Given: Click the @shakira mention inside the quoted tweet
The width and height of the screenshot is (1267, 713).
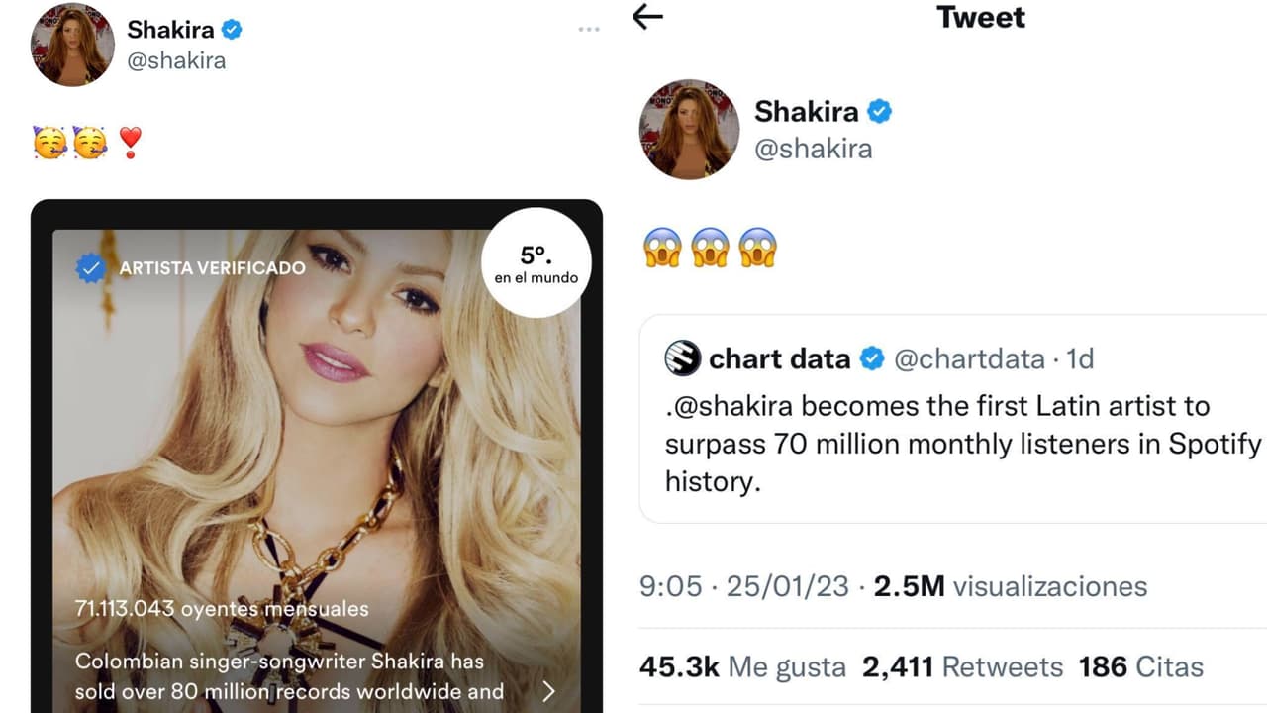Looking at the screenshot, I should coord(729,405).
